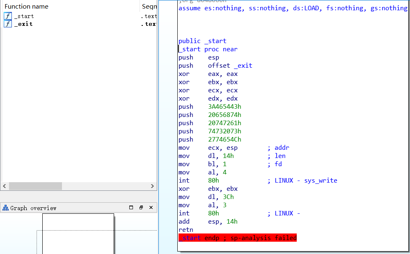This screenshot has height=254, width=410.
Task: Click 'mov dl, 3Ch' instruction
Action: tap(206, 197)
